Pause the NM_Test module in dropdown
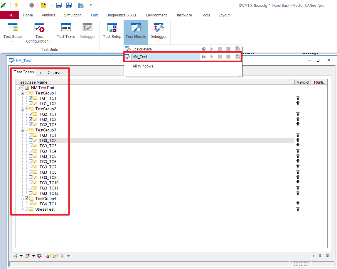This screenshot has height=269, width=337. (x=220, y=57)
